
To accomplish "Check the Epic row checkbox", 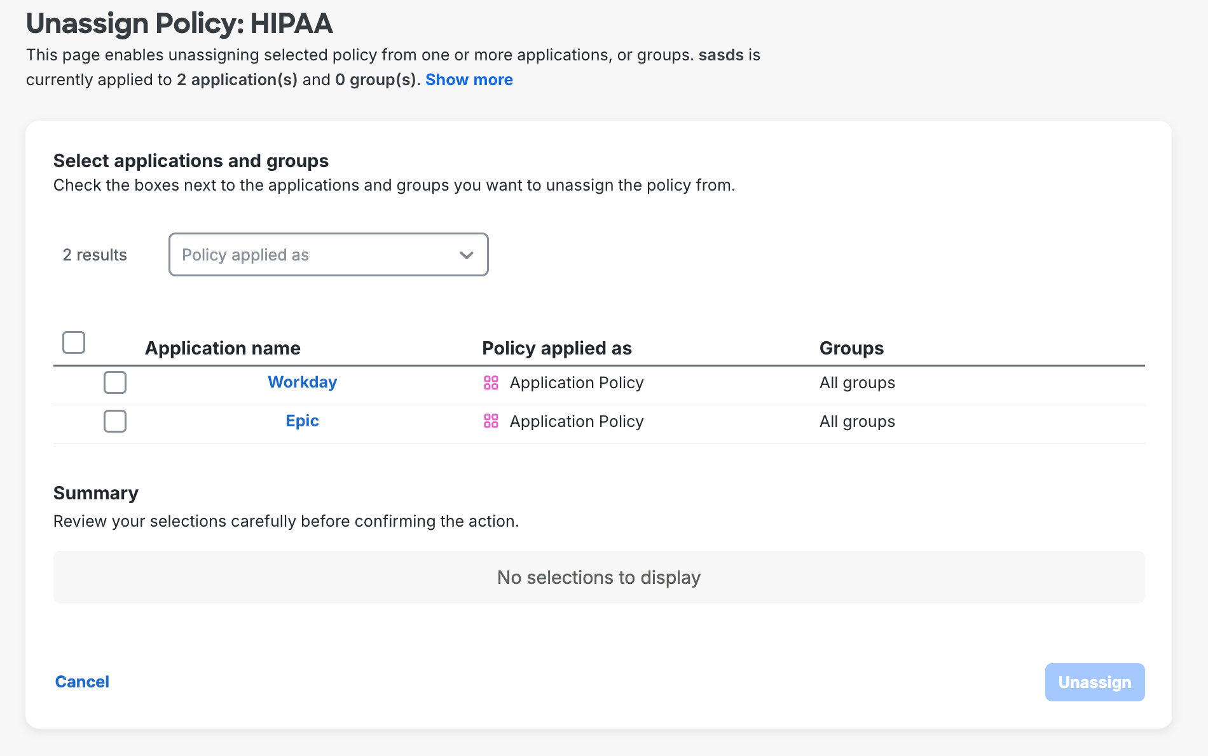I will (115, 421).
